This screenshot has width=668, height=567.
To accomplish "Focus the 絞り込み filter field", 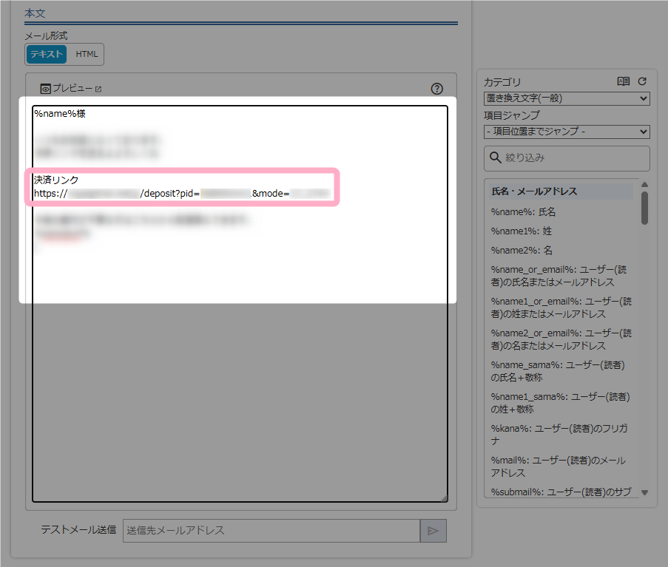I will [567, 158].
